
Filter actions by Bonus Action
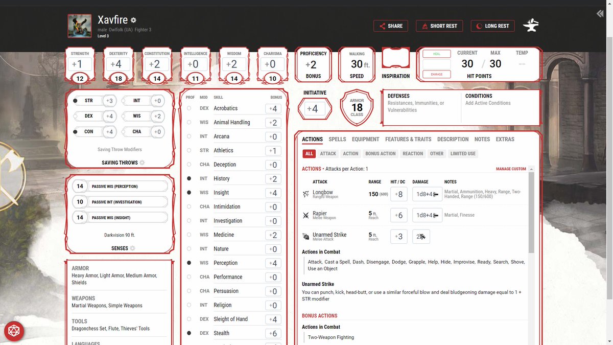pyautogui.click(x=381, y=153)
